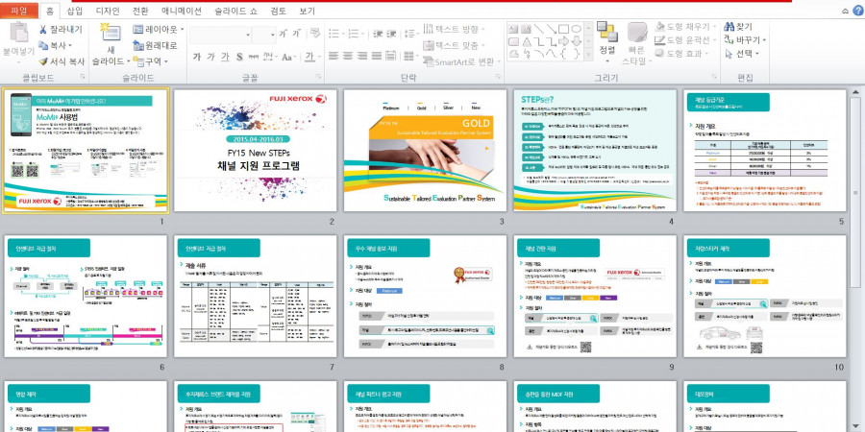Open the 파일 (File) tab
Image resolution: width=865 pixels, height=432 pixels.
click(19, 11)
